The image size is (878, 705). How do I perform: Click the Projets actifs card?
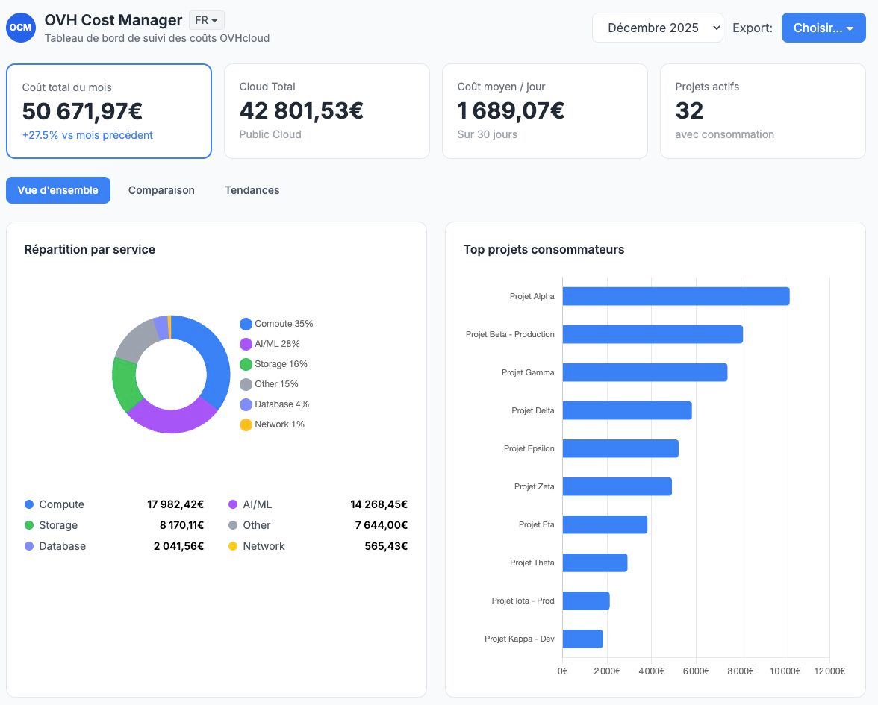763,111
